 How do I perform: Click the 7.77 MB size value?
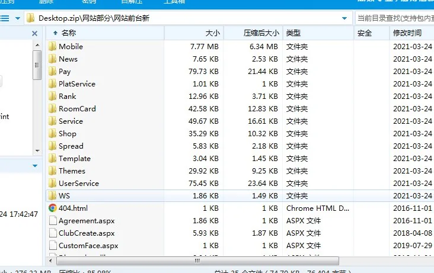point(205,46)
